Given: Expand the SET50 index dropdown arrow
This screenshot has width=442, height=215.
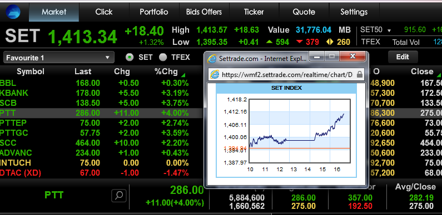Looking at the screenshot, I should [389, 30].
